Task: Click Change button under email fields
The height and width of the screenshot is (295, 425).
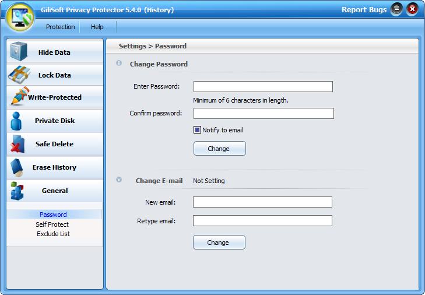Action: [x=219, y=242]
